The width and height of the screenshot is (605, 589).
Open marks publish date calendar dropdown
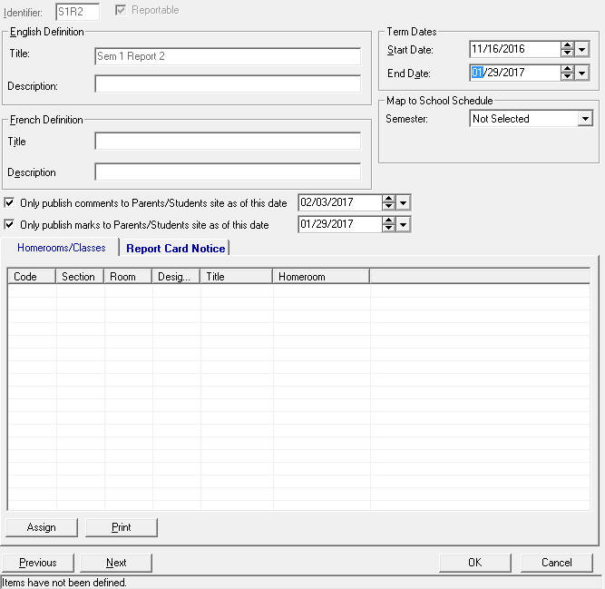(404, 224)
